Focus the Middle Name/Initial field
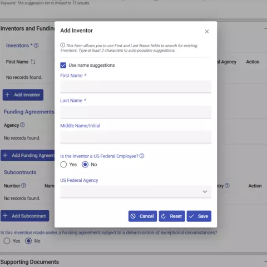This screenshot has height=267, width=267. [x=136, y=137]
